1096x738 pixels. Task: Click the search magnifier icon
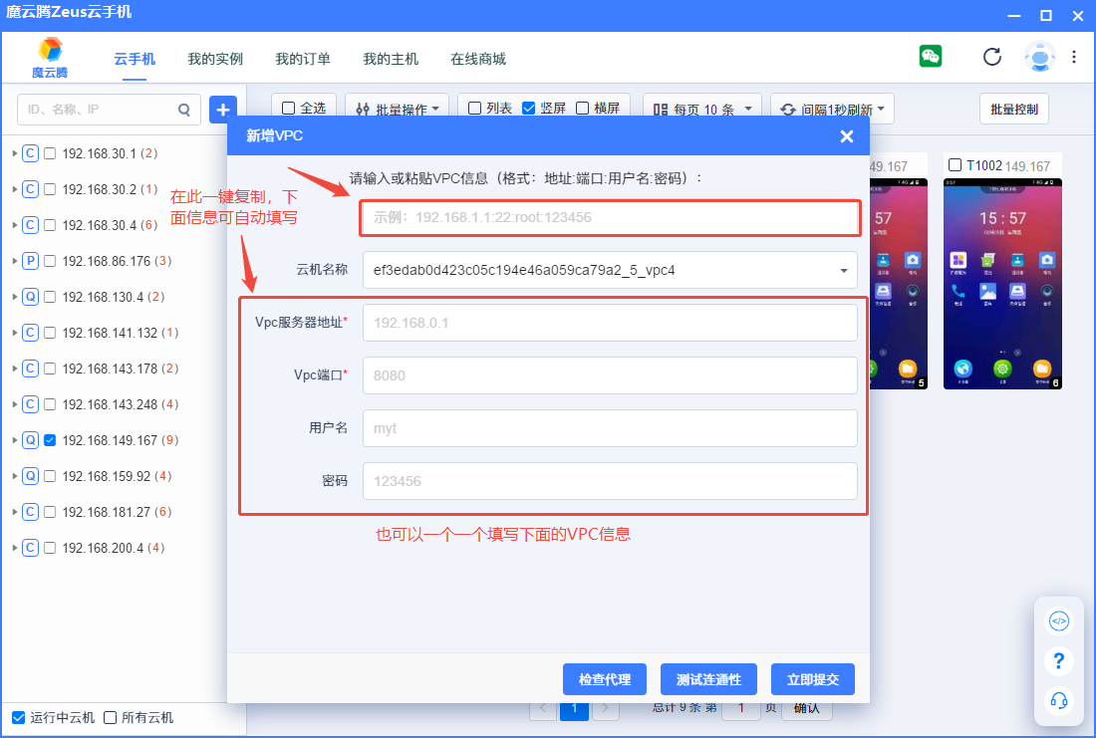pos(183,110)
